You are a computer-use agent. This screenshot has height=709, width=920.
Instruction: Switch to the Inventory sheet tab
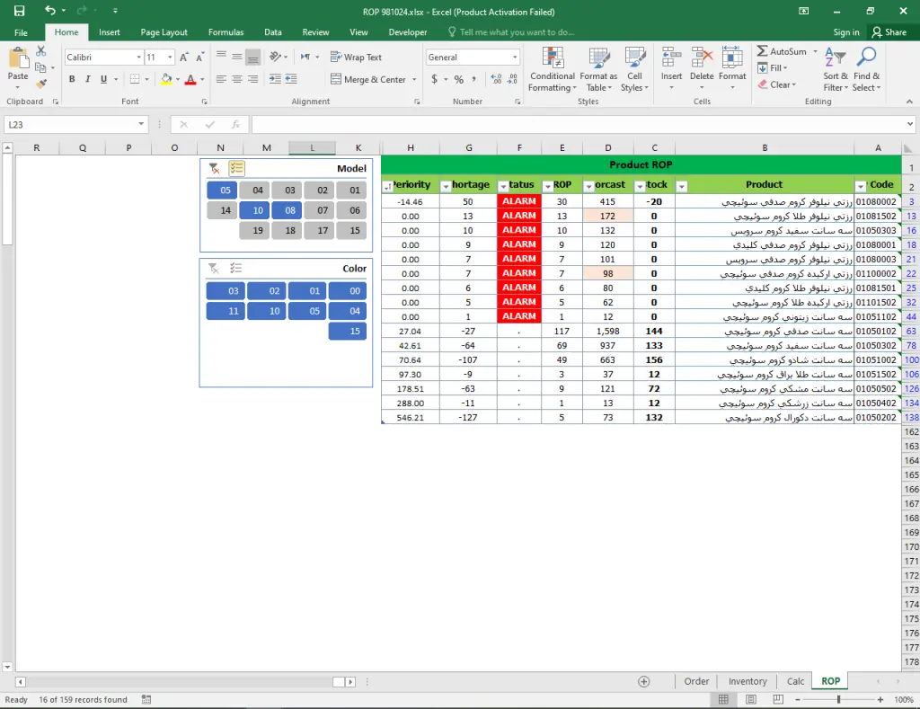(747, 681)
